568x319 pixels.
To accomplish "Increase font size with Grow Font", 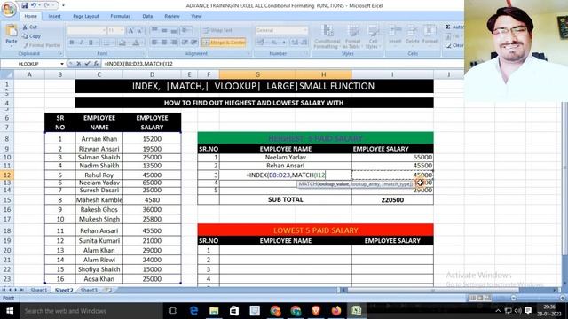I will click(130, 31).
